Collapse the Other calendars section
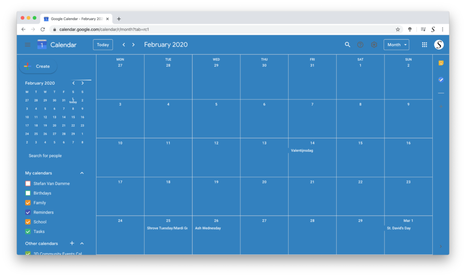 pos(82,243)
